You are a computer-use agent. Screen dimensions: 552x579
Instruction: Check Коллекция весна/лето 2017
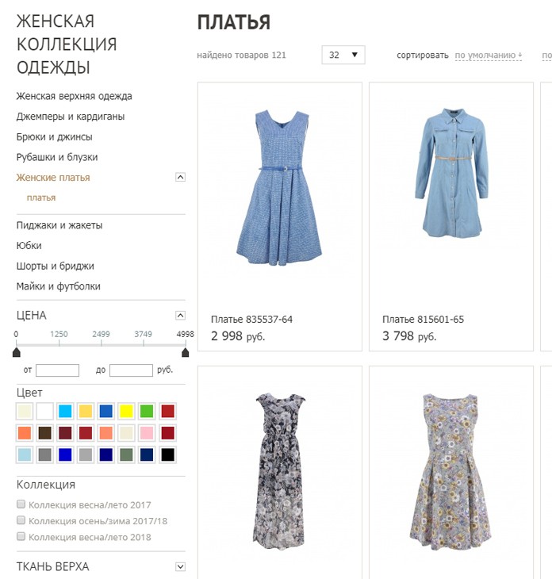(21, 504)
